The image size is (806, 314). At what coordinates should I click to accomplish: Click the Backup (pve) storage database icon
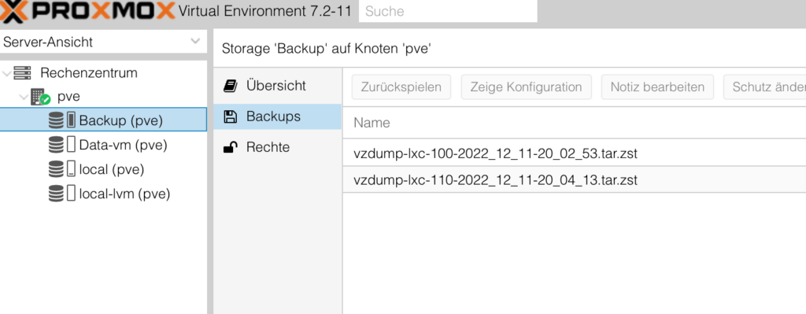(56, 120)
